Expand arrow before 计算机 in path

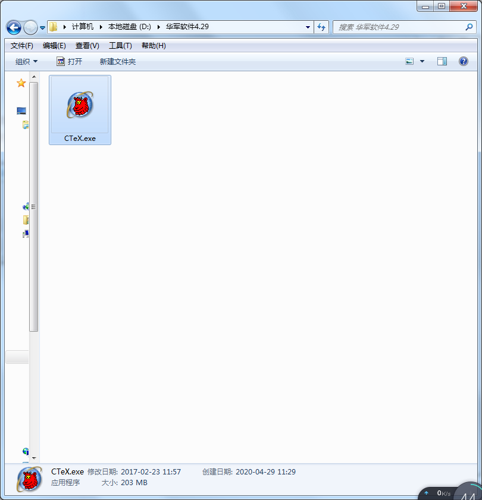point(65,27)
